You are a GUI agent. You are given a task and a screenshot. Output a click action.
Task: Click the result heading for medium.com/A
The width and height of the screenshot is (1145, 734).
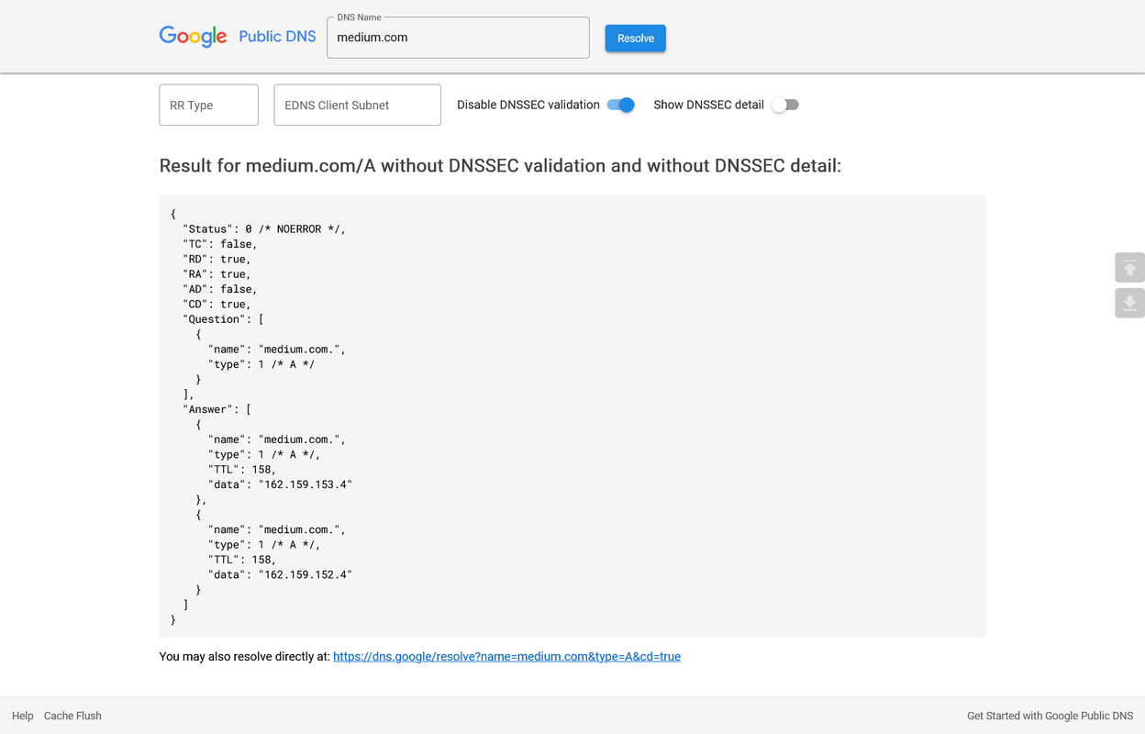500,166
